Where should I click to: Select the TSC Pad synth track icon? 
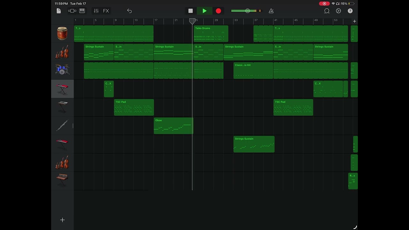pyautogui.click(x=62, y=107)
